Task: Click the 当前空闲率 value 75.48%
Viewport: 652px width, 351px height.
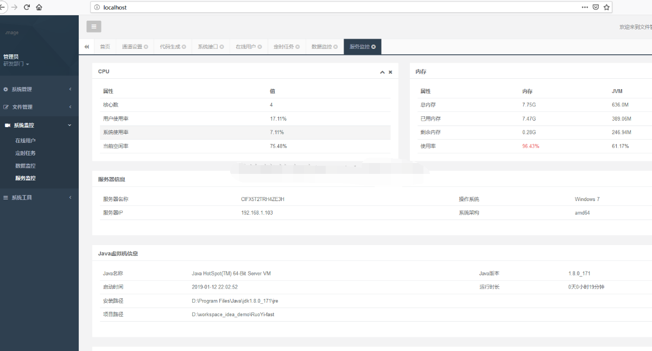Action: click(x=278, y=146)
